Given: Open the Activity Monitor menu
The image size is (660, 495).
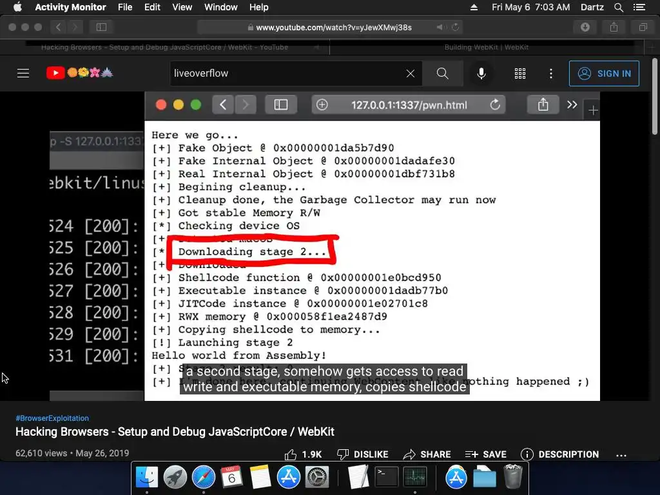Looking at the screenshot, I should click(70, 7).
